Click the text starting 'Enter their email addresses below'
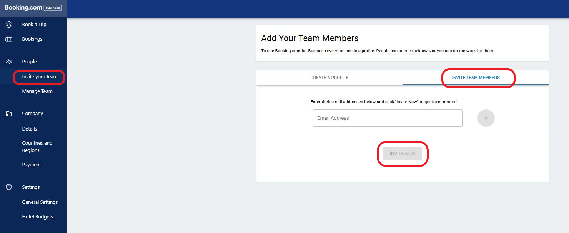This screenshot has height=233, width=569. click(384, 102)
